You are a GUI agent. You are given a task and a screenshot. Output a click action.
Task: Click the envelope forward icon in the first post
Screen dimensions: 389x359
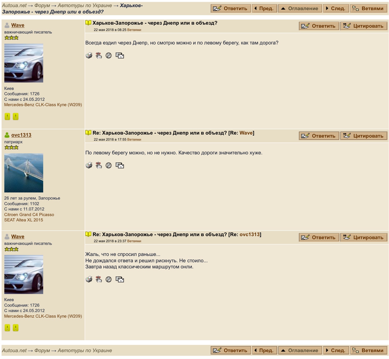click(x=120, y=55)
